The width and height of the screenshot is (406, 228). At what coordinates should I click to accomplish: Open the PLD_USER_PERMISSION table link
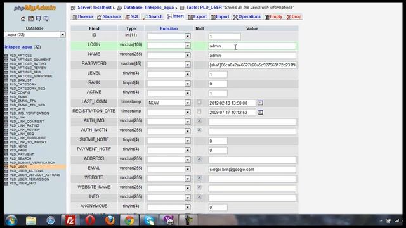point(29,179)
